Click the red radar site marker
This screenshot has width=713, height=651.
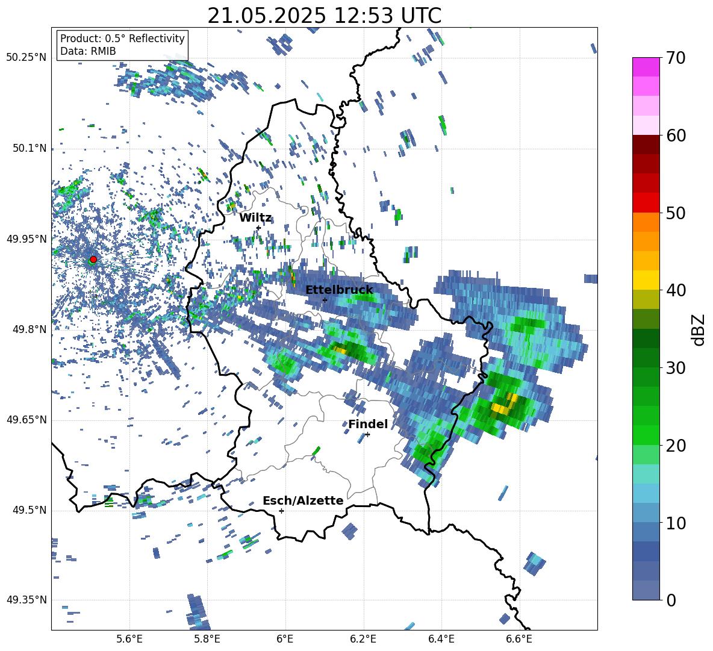[93, 259]
